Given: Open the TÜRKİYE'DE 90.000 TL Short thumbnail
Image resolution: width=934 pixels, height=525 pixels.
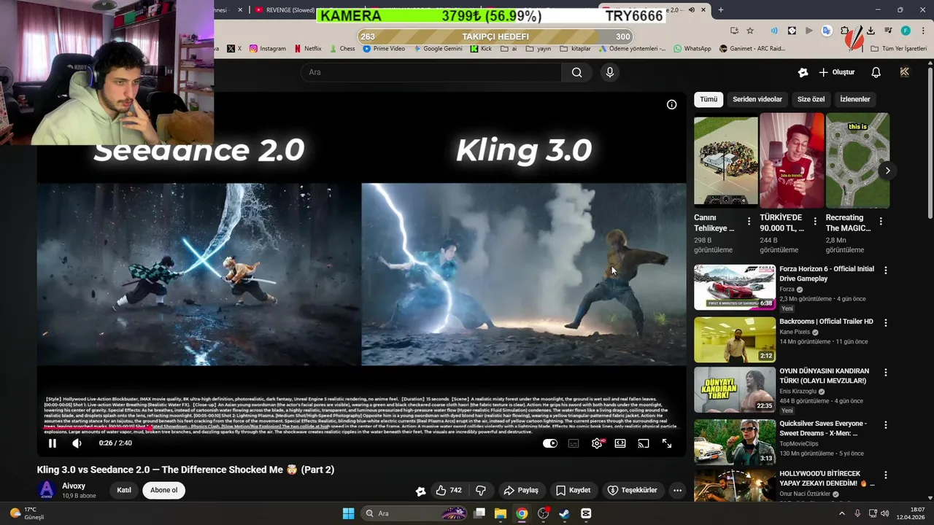Looking at the screenshot, I should point(792,160).
